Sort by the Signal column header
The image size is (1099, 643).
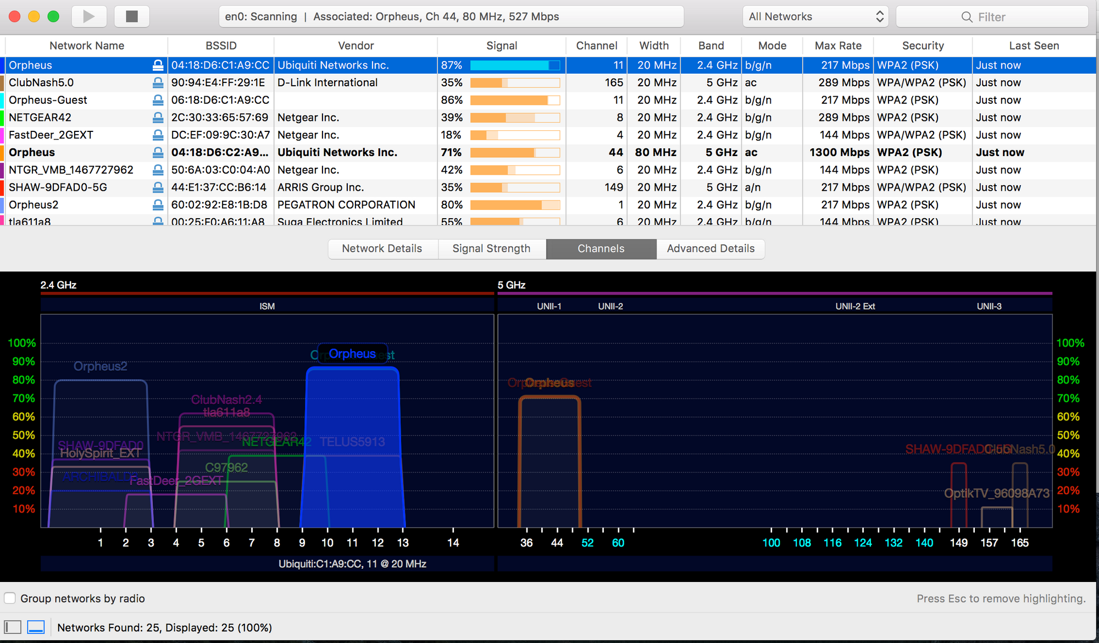tap(501, 46)
